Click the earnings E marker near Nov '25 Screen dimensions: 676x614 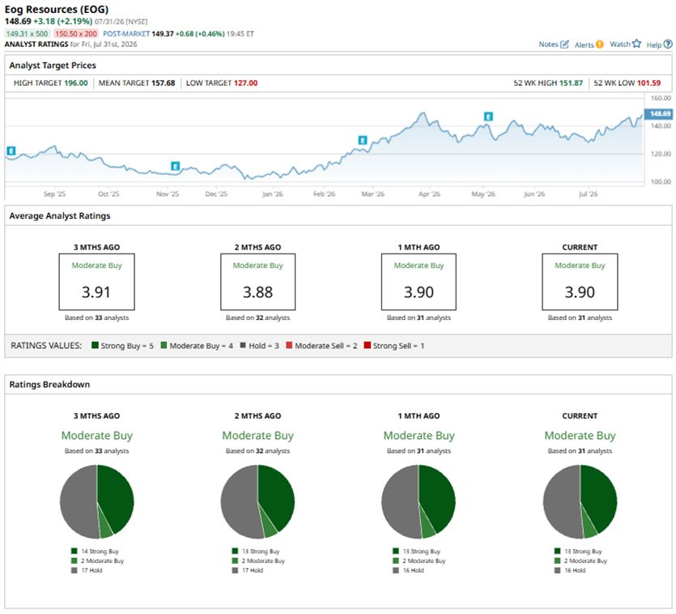[x=175, y=166]
